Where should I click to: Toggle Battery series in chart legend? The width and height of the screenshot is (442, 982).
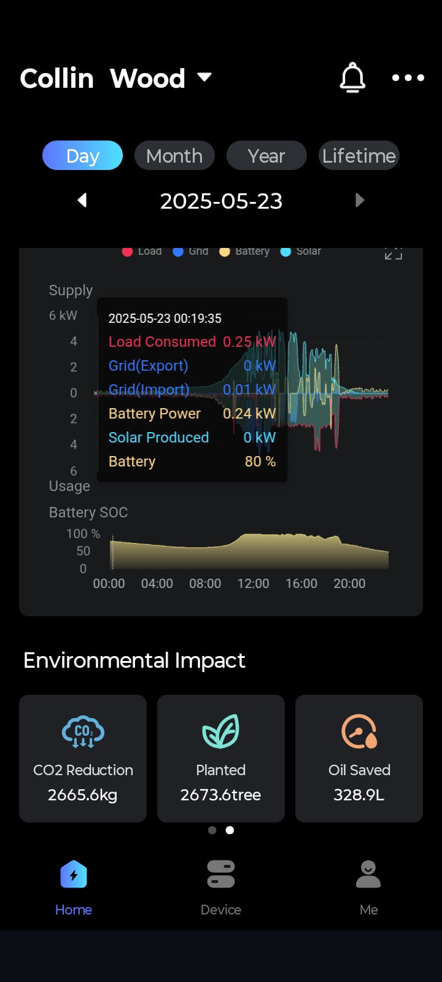click(245, 252)
